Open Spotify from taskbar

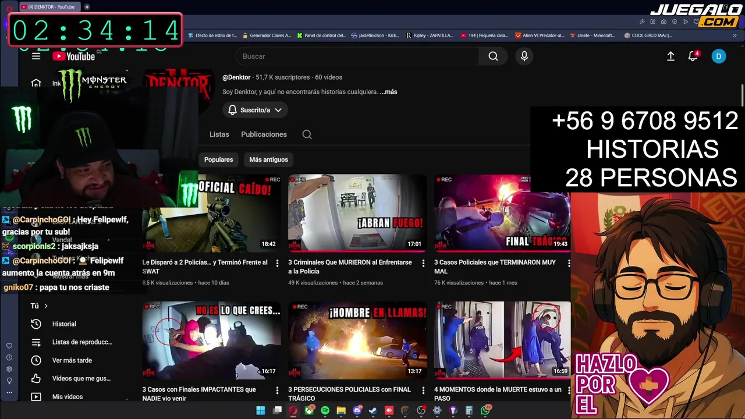point(325,410)
